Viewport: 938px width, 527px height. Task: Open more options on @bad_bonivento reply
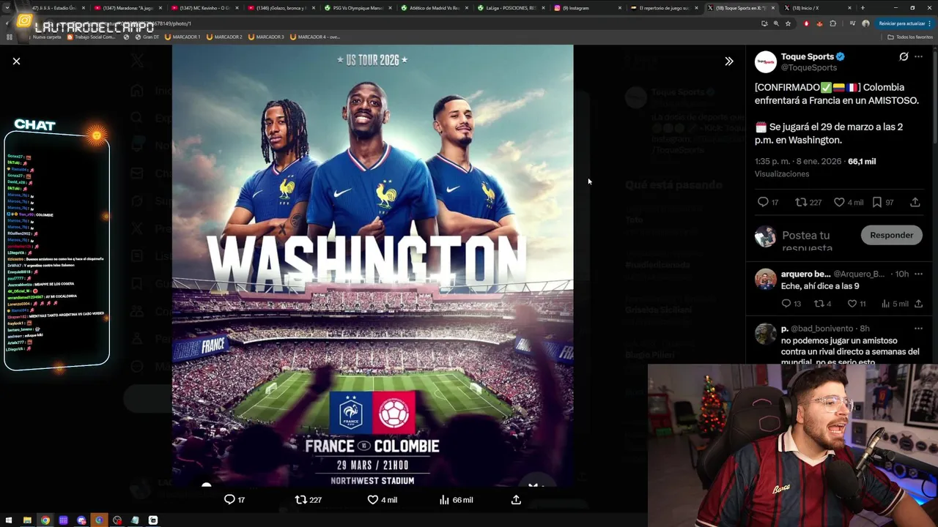(918, 329)
